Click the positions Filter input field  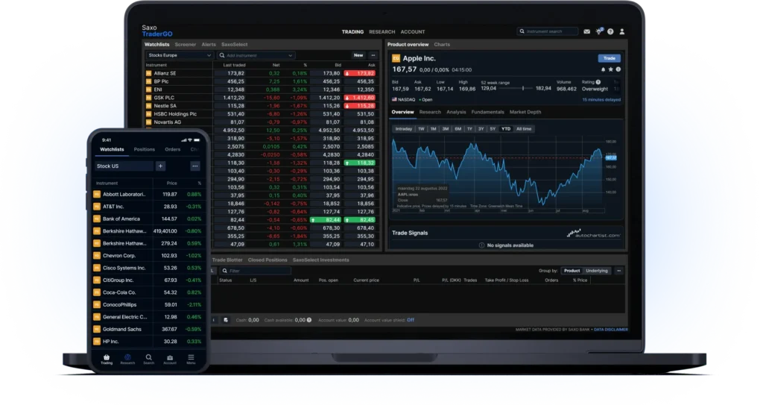point(255,271)
